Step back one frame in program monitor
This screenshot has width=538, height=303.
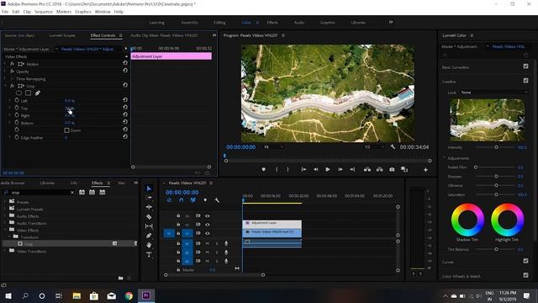pos(315,169)
